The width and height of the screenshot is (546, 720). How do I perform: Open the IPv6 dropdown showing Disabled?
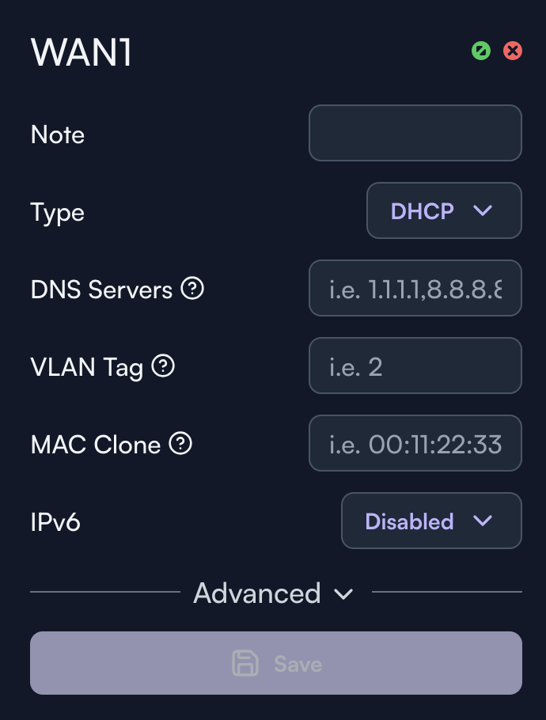(431, 521)
